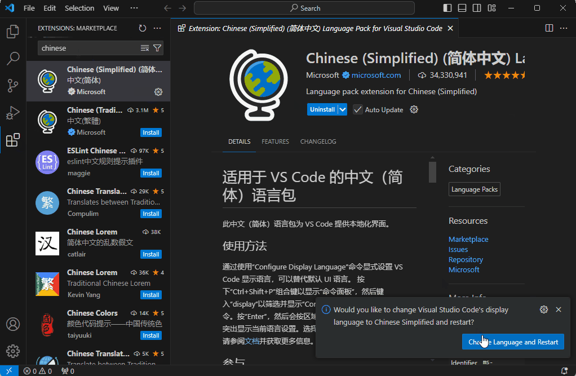Open the Customize Layout control near the title bar
Viewport: 576px width, 376px height.
click(x=491, y=8)
